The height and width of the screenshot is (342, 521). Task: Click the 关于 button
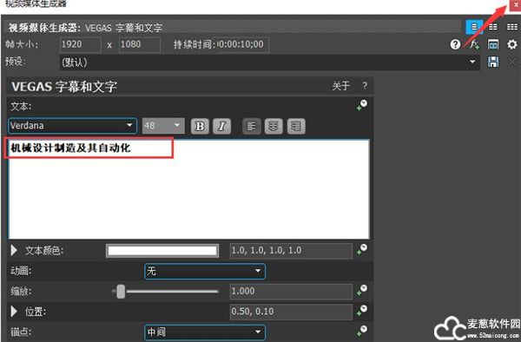(x=341, y=86)
